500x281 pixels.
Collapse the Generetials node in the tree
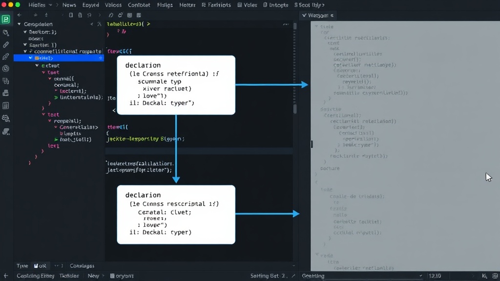(56, 127)
